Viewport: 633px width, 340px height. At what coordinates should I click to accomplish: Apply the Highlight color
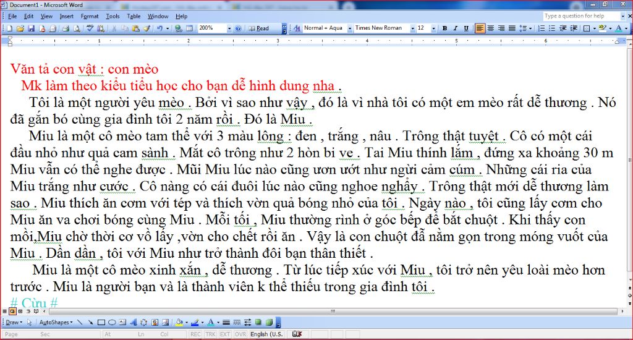coord(603,28)
